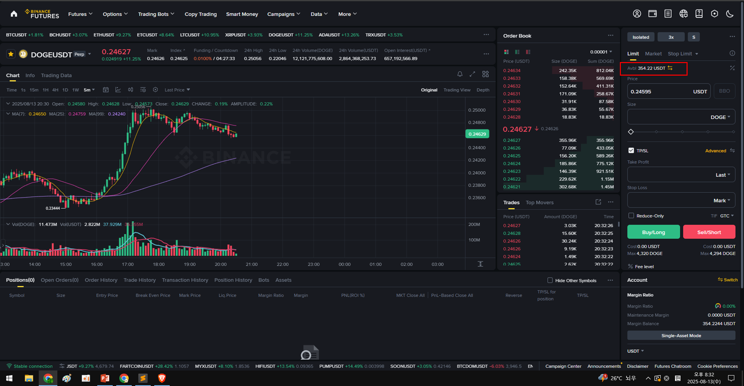Click the DOGEUSDT favorite star icon

coord(11,54)
